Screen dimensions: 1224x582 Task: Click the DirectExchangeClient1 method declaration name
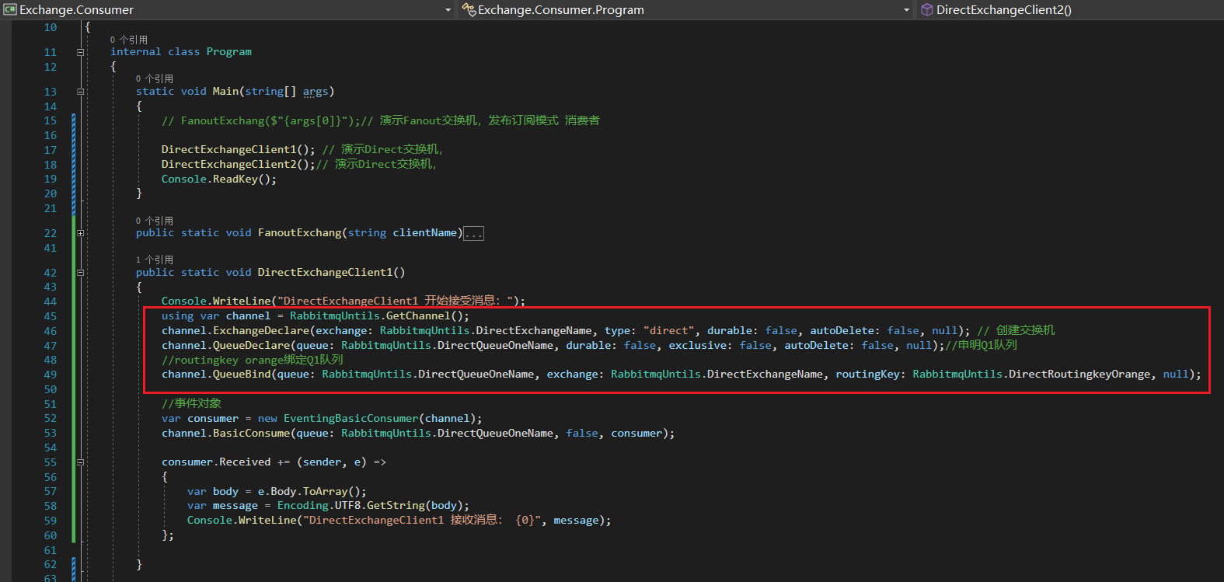click(x=326, y=273)
